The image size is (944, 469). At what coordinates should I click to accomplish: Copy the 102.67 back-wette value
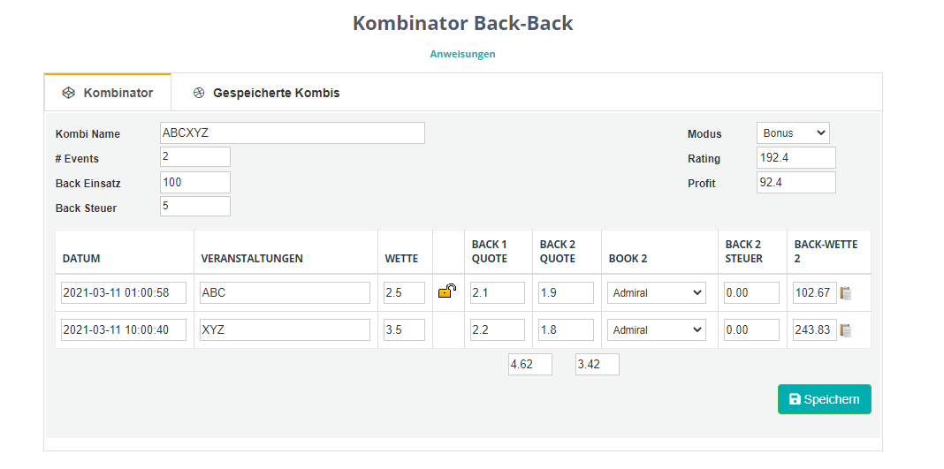coord(846,293)
